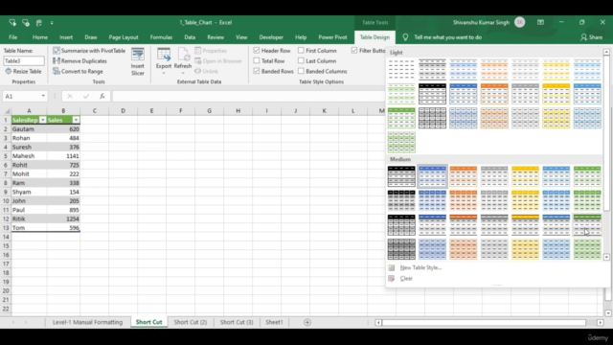Click the sheet vertical scroll down arrow
The height and width of the screenshot is (345, 613).
click(608, 313)
